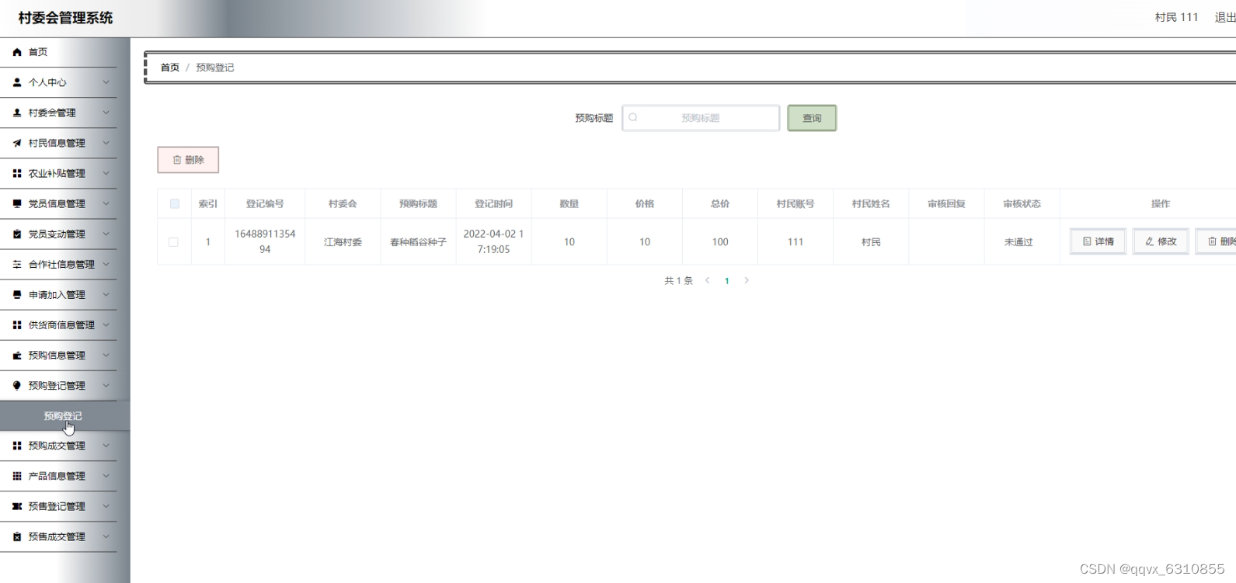This screenshot has height=583, width=1236.
Task: Select the 预购登记 submenu item
Action: pyautogui.click(x=64, y=416)
